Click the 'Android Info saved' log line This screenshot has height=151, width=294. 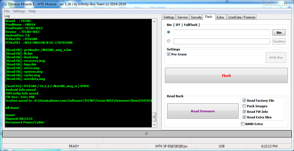tap(21, 90)
